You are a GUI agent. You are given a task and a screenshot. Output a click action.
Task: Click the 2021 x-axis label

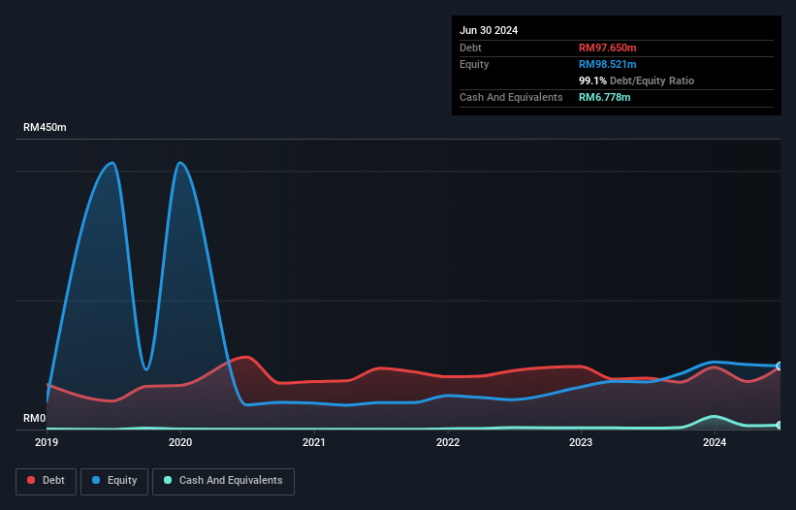tap(314, 442)
